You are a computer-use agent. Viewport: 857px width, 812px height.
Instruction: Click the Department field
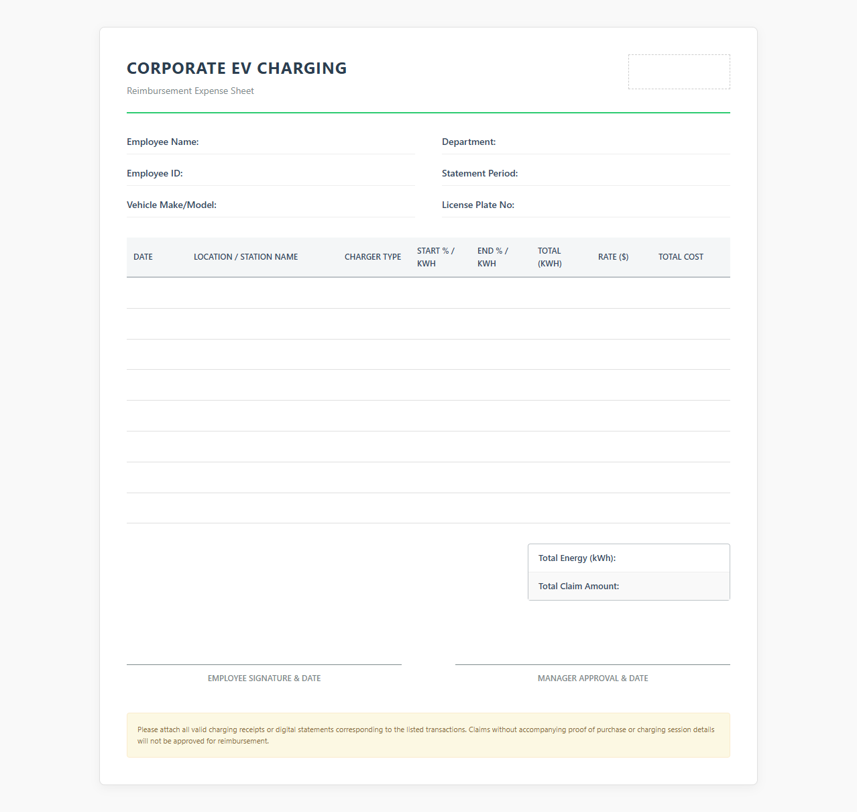(586, 142)
